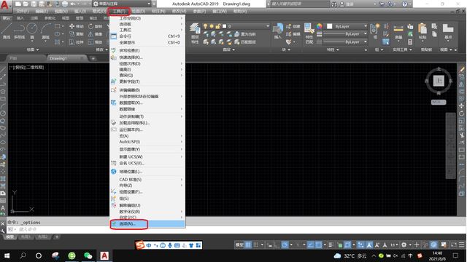Toggle lineweight display in status bar
Screen dimensions: 467x262
click(x=331, y=245)
